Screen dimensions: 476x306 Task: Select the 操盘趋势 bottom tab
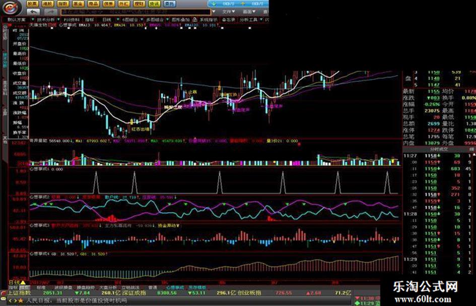[x=86, y=287]
